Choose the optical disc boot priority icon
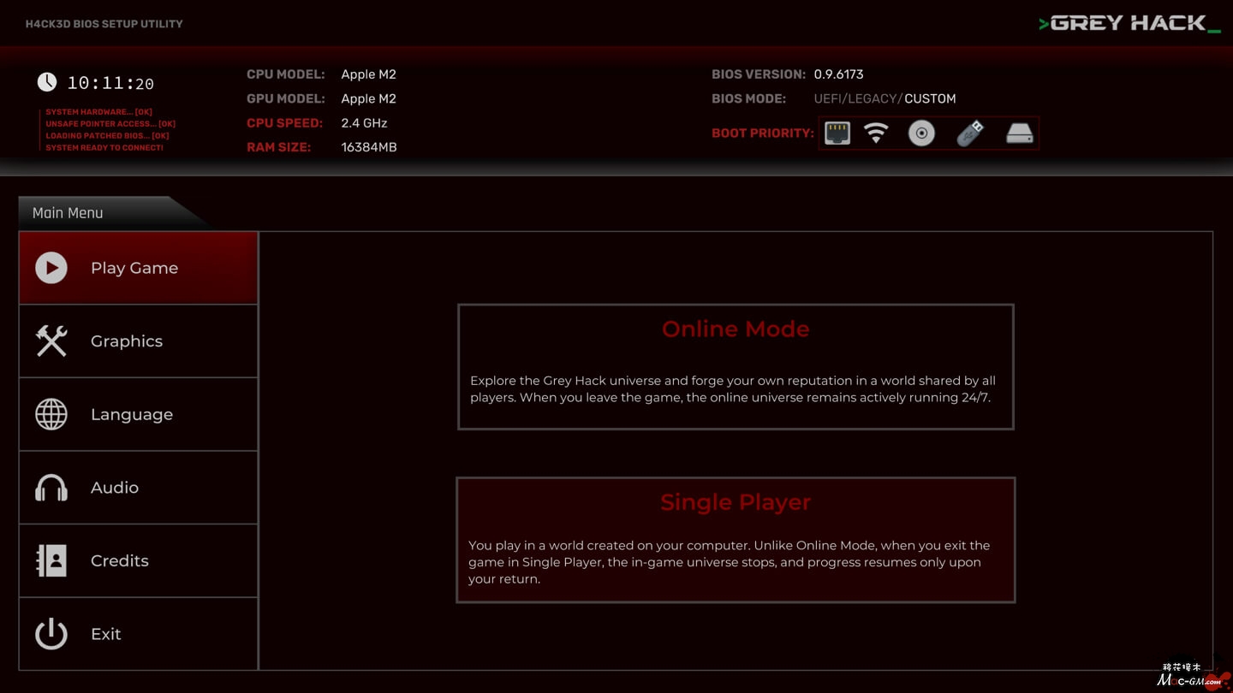Image resolution: width=1233 pixels, height=693 pixels. click(x=921, y=133)
